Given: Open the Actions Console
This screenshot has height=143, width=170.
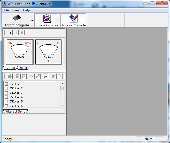Looking at the screenshot, I should (74, 20).
